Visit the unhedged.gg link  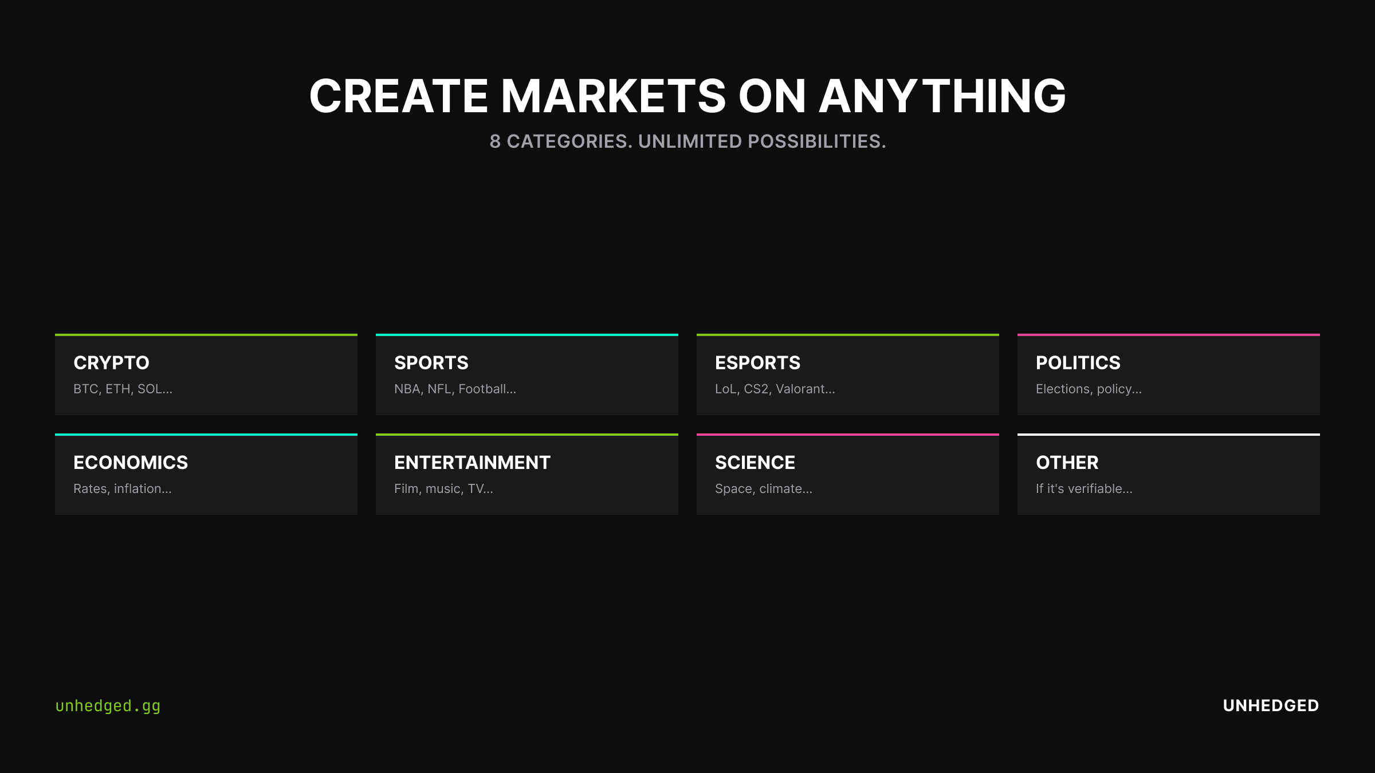click(x=108, y=706)
